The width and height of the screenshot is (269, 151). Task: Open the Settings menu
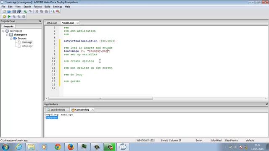pyautogui.click(x=58, y=7)
